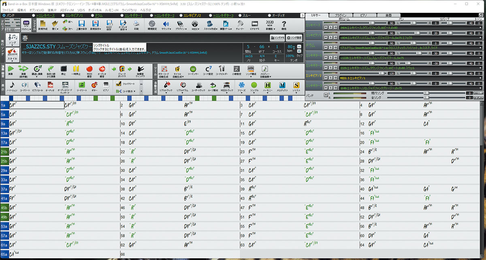Click the ソング設定 button
Viewport: 486px width, 260px height.
pyautogui.click(x=295, y=38)
